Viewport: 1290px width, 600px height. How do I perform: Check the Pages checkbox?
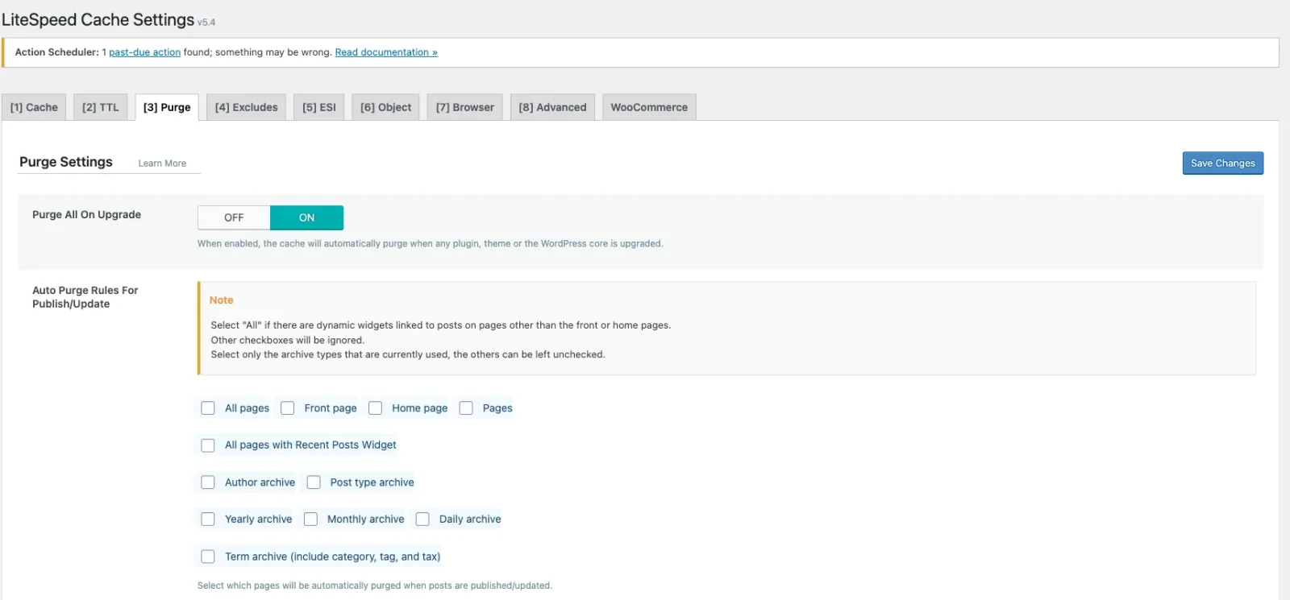pos(466,408)
